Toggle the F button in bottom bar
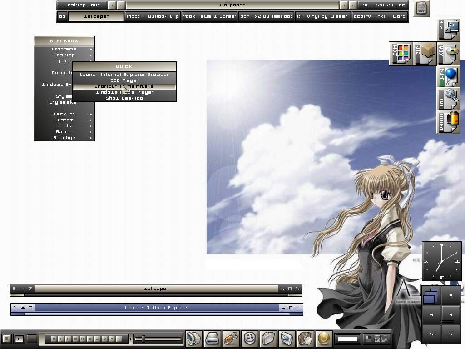This screenshot has height=349, width=465. [19, 339]
